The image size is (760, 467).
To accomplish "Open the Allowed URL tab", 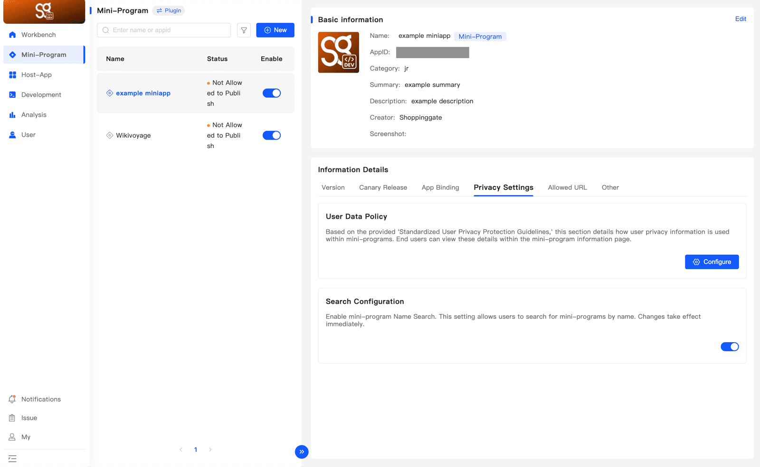I will click(567, 187).
